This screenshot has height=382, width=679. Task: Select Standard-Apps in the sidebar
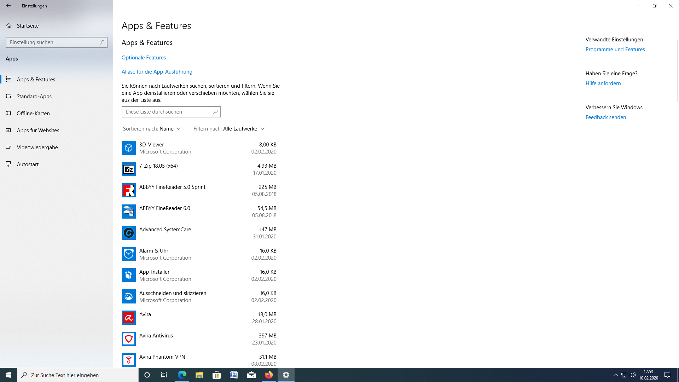pyautogui.click(x=57, y=97)
